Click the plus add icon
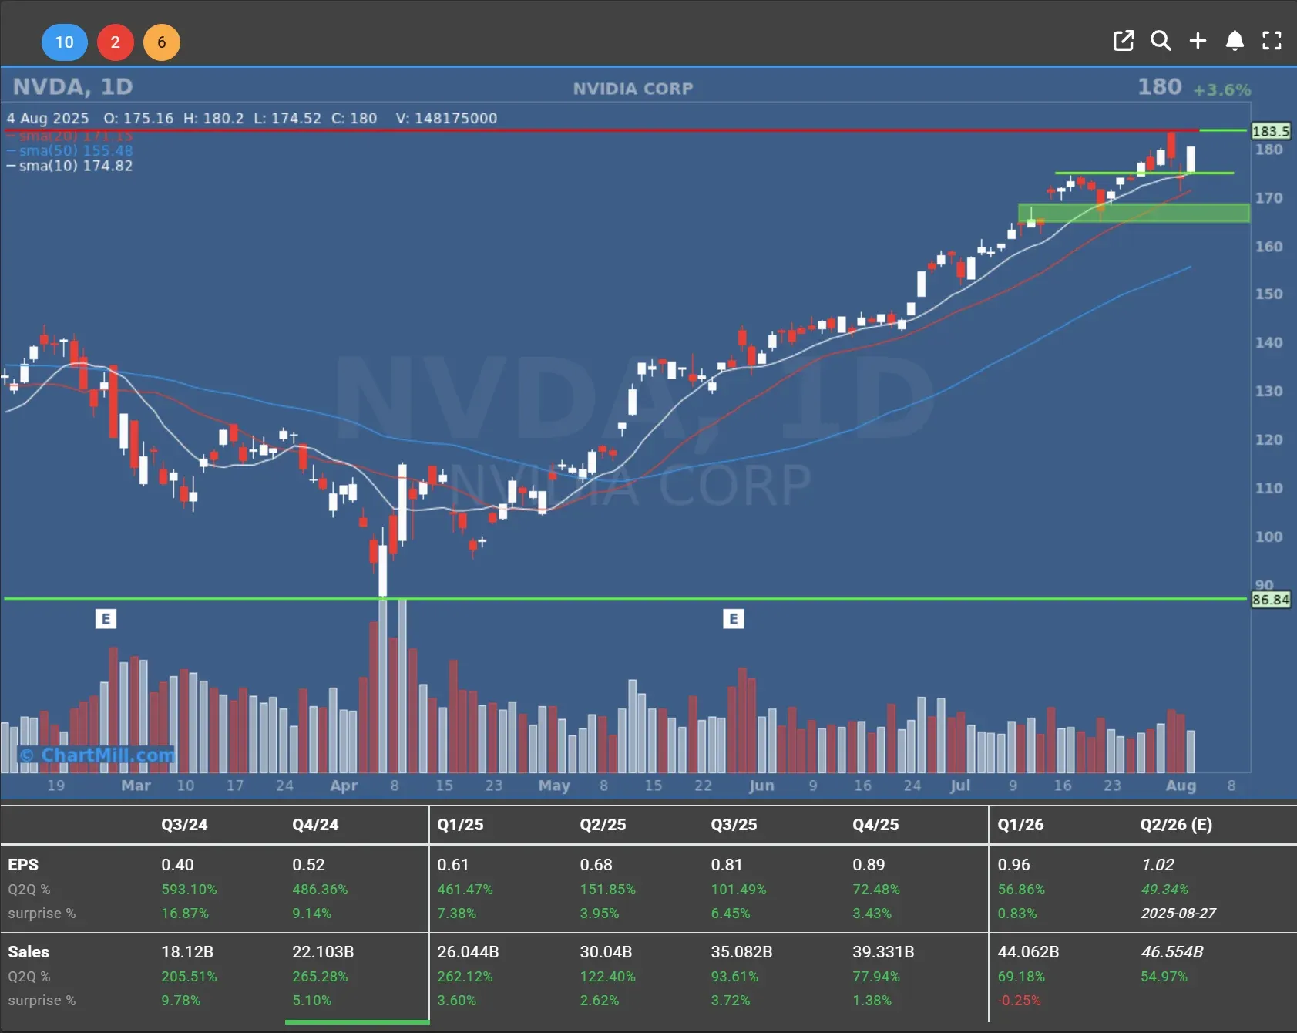The width and height of the screenshot is (1297, 1033). pyautogui.click(x=1198, y=41)
